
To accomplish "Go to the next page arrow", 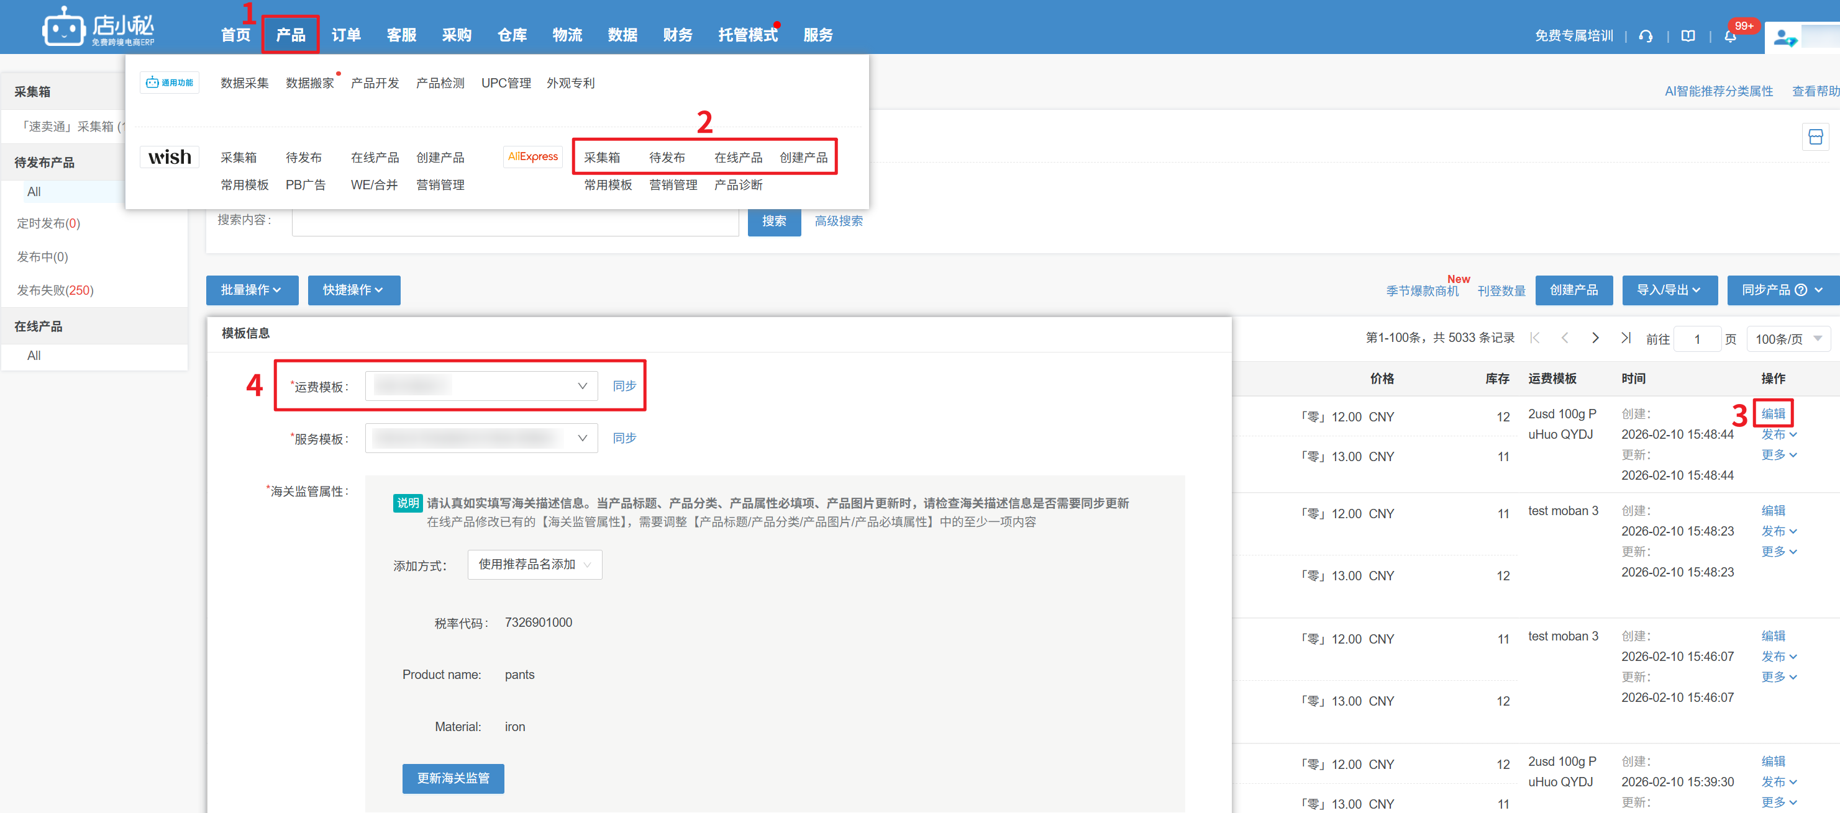I will click(1595, 338).
